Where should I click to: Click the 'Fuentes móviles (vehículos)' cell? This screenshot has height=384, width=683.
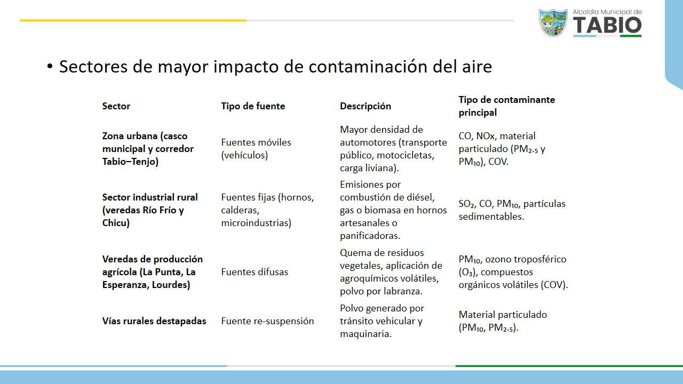pos(256,149)
